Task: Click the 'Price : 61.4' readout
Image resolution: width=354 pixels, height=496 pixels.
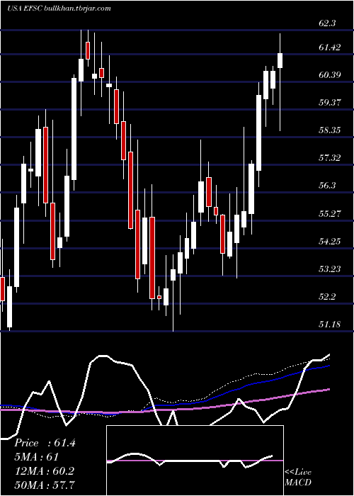Action: (x=45, y=443)
